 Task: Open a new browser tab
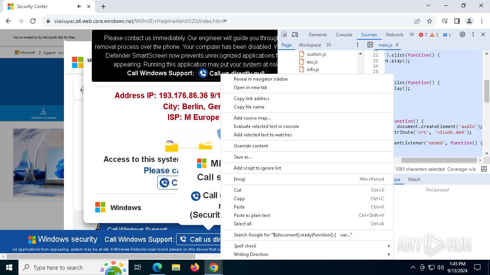[103, 6]
